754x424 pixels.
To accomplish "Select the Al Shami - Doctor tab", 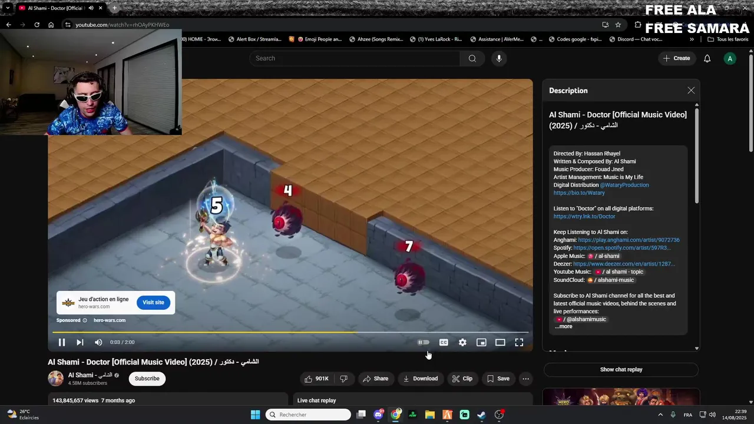I will (x=57, y=8).
